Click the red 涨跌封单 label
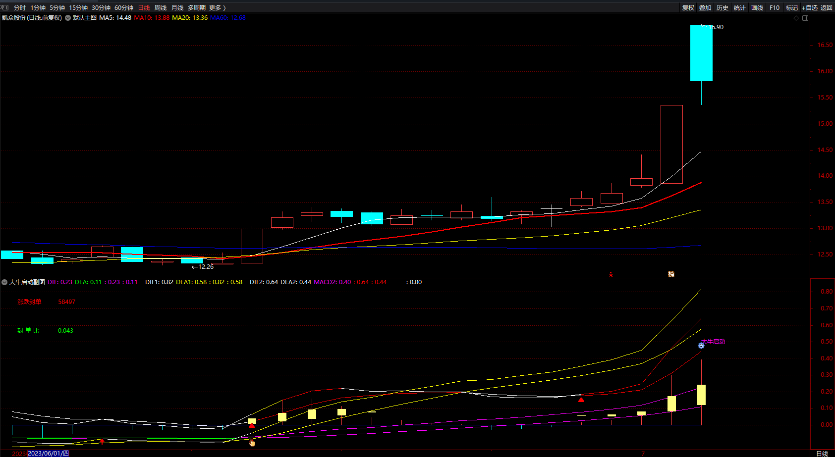The width and height of the screenshot is (835, 457). coord(29,302)
